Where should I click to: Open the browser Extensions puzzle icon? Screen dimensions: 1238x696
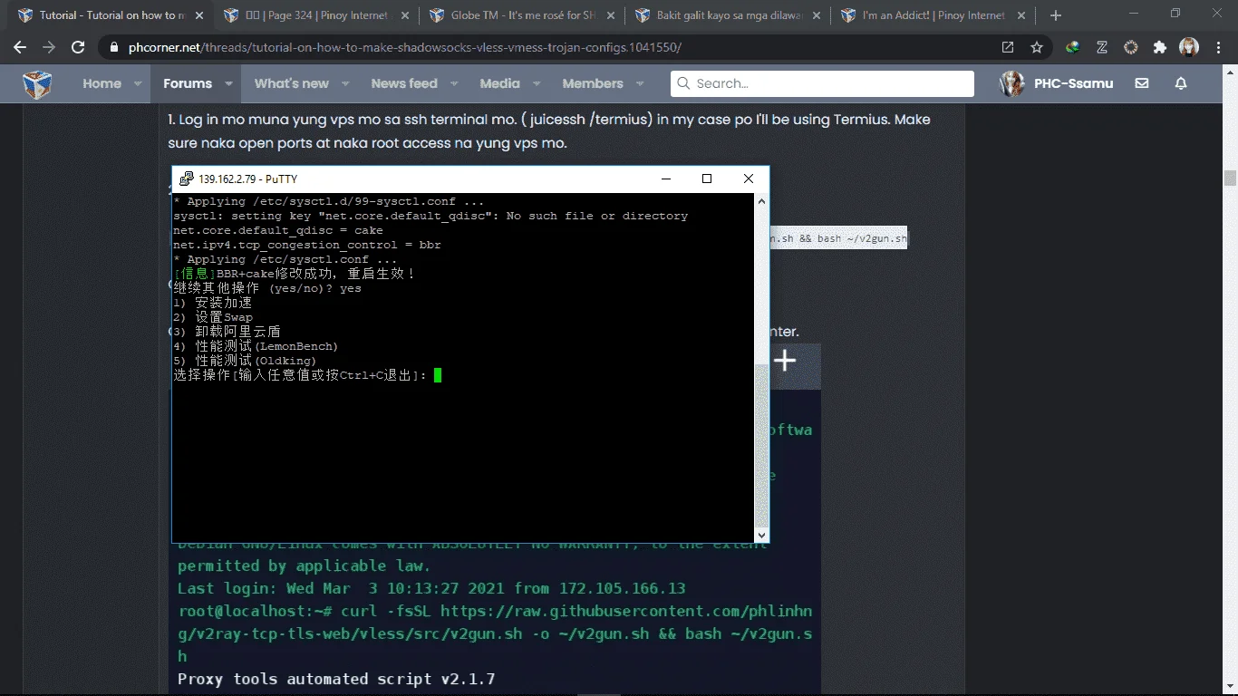click(1160, 47)
